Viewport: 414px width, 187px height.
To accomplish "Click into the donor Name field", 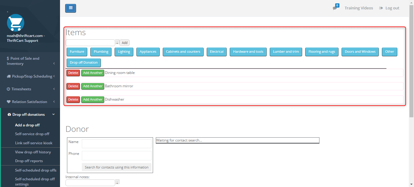I will click(x=116, y=144).
